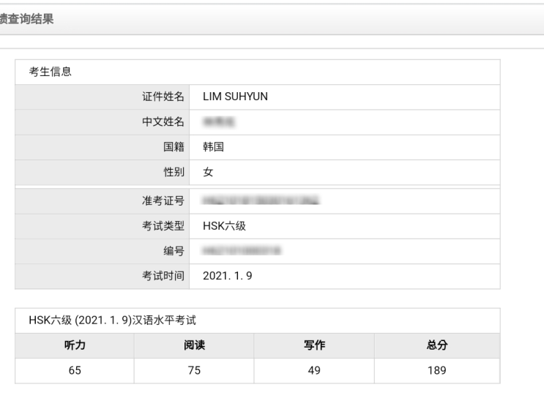The height and width of the screenshot is (409, 544).
Task: Select the exam date 2021. 1. 9
Action: (228, 276)
